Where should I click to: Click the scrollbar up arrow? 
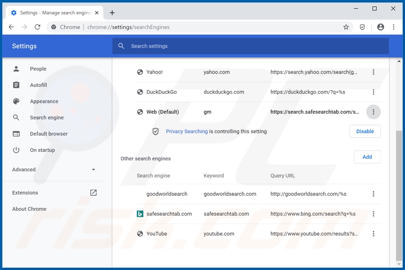pyautogui.click(x=399, y=61)
